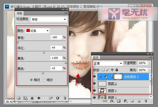158x107 pixels.
Task: Click the 洋红 value field +9
Action: pos(56,47)
